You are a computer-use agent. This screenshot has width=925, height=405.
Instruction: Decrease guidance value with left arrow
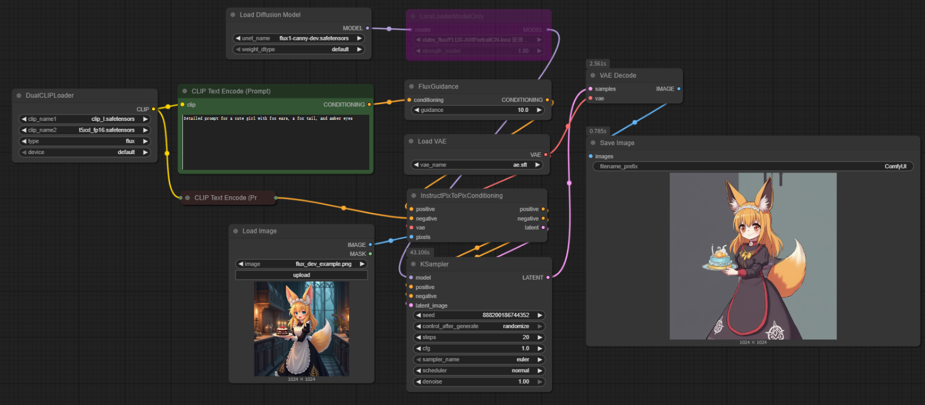click(x=417, y=110)
